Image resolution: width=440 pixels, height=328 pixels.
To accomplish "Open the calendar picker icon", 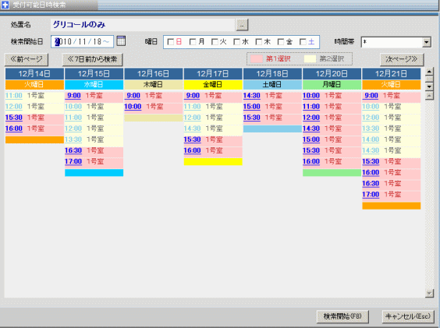I will (x=121, y=41).
